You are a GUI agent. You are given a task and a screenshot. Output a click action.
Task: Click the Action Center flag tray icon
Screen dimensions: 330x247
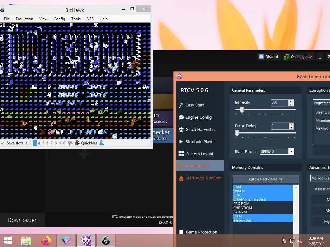(x=284, y=241)
